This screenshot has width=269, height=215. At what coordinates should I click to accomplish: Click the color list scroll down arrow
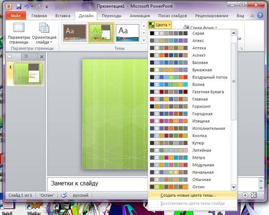[234, 187]
